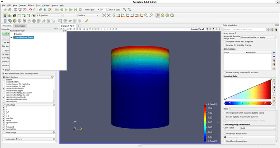Collapse the Cell Arrays section
Viewport: 280px width, 148px height.
[x=54, y=105]
